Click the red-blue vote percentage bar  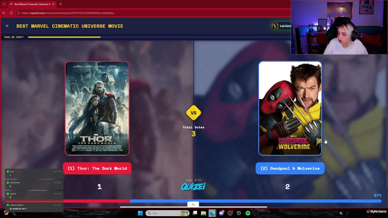tap(222, 201)
